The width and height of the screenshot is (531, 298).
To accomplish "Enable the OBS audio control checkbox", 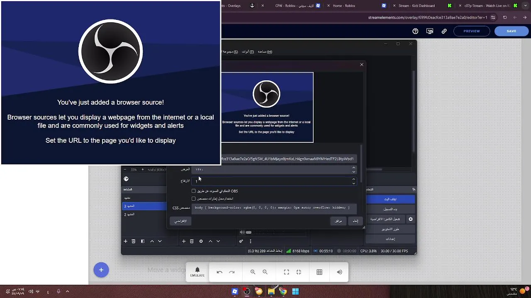I will click(x=193, y=191).
